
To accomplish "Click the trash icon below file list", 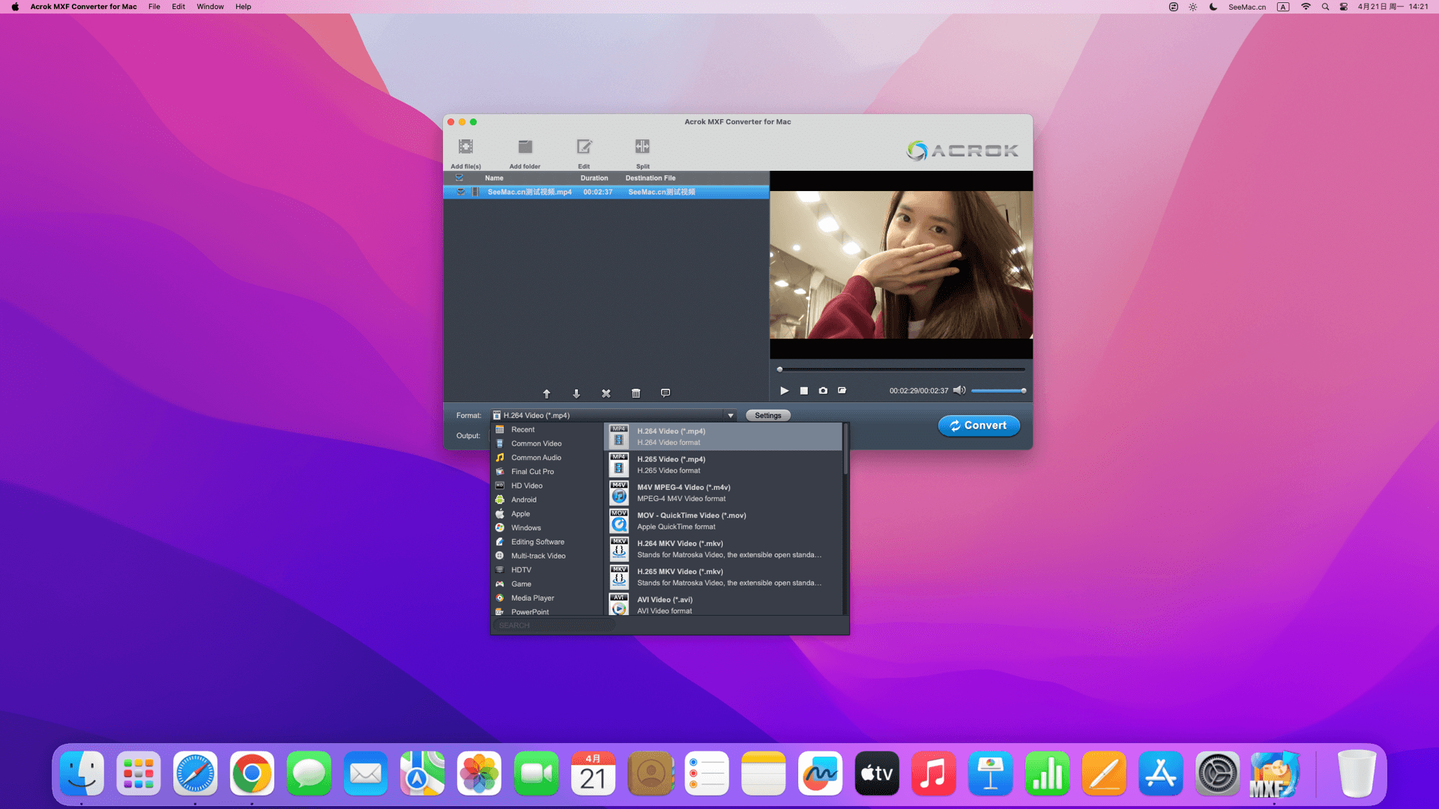I will click(636, 393).
